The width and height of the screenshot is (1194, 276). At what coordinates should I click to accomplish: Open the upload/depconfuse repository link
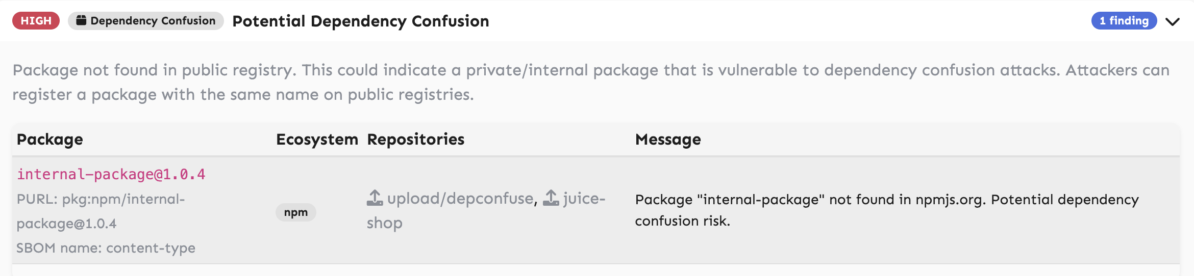(460, 199)
